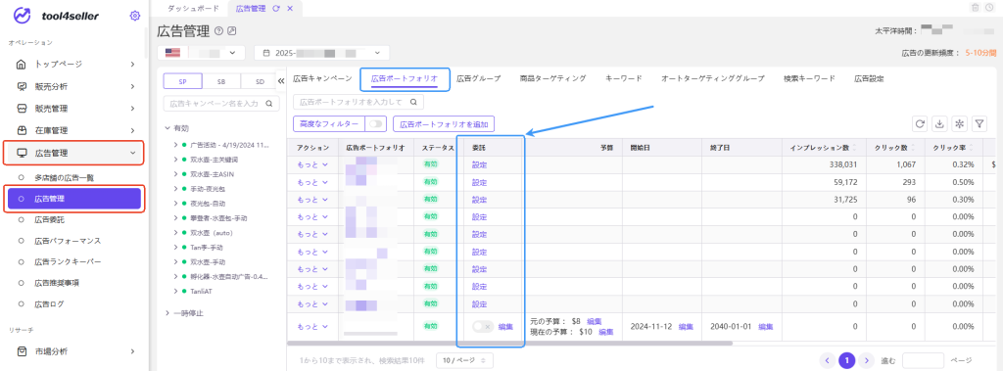Select the SB ad type option
1003x371 pixels.
point(221,81)
